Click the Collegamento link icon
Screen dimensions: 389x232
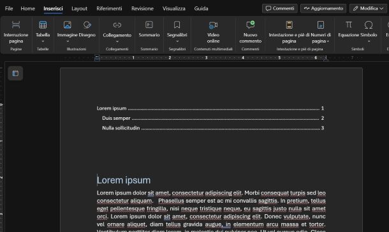tap(117, 25)
